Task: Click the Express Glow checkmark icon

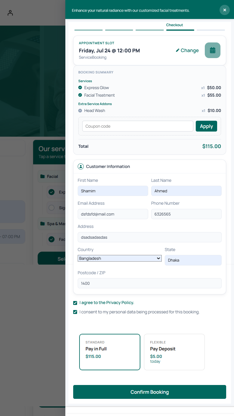Action: tap(80, 88)
